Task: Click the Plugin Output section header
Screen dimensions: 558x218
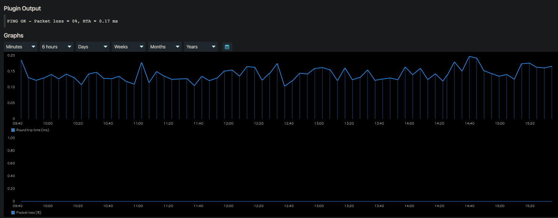Action: [x=23, y=8]
